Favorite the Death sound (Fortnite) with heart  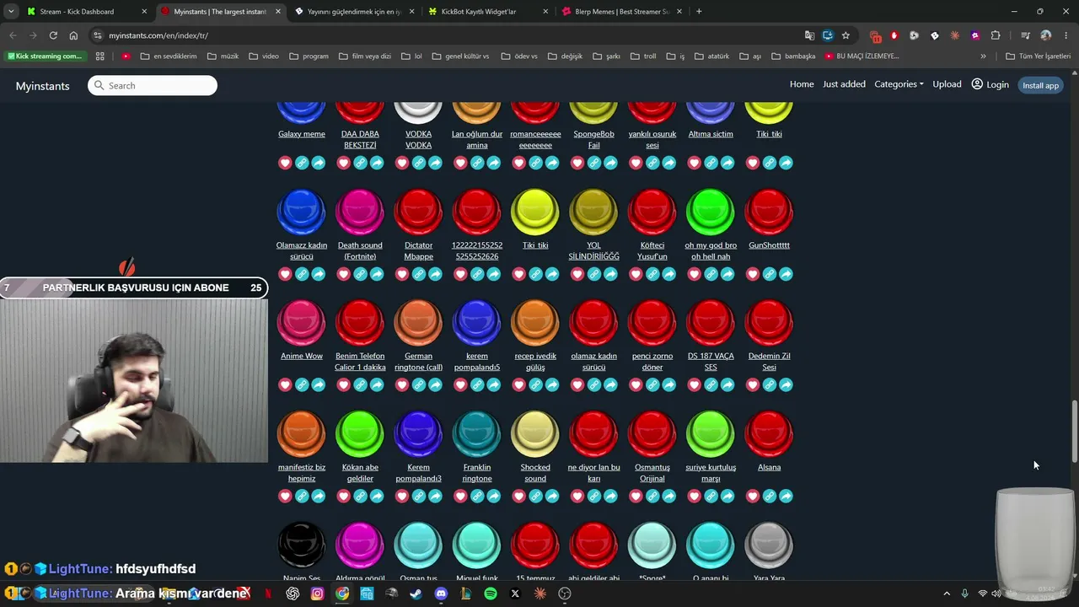pos(344,274)
